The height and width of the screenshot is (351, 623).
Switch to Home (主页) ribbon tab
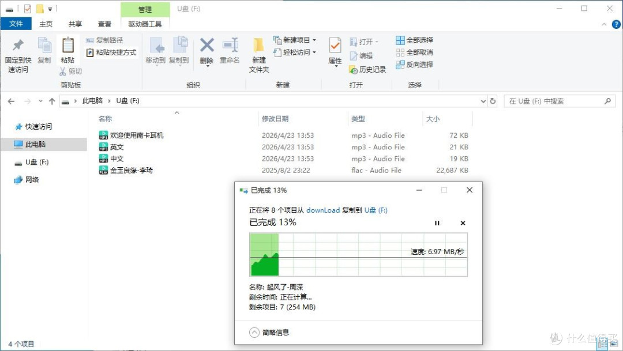point(46,24)
